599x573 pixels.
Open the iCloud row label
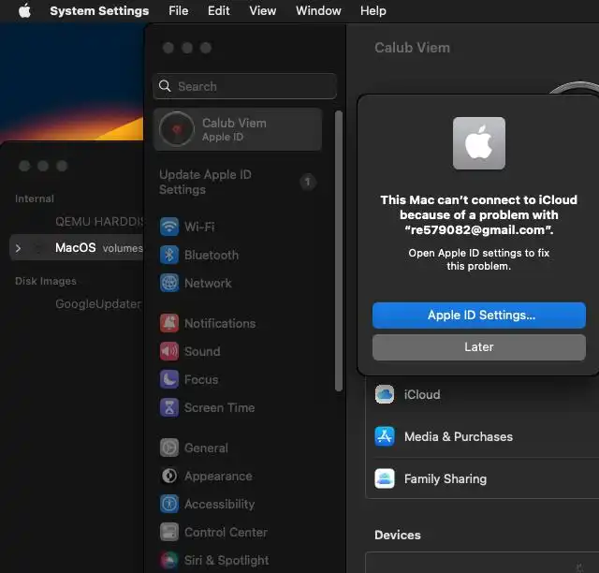click(422, 394)
